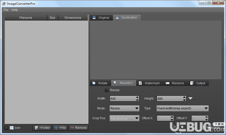Increase Offset X with up arrow

172,117
